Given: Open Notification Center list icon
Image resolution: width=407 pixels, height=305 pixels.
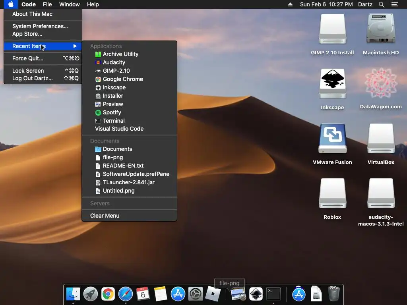Looking at the screenshot, I should (394, 4).
